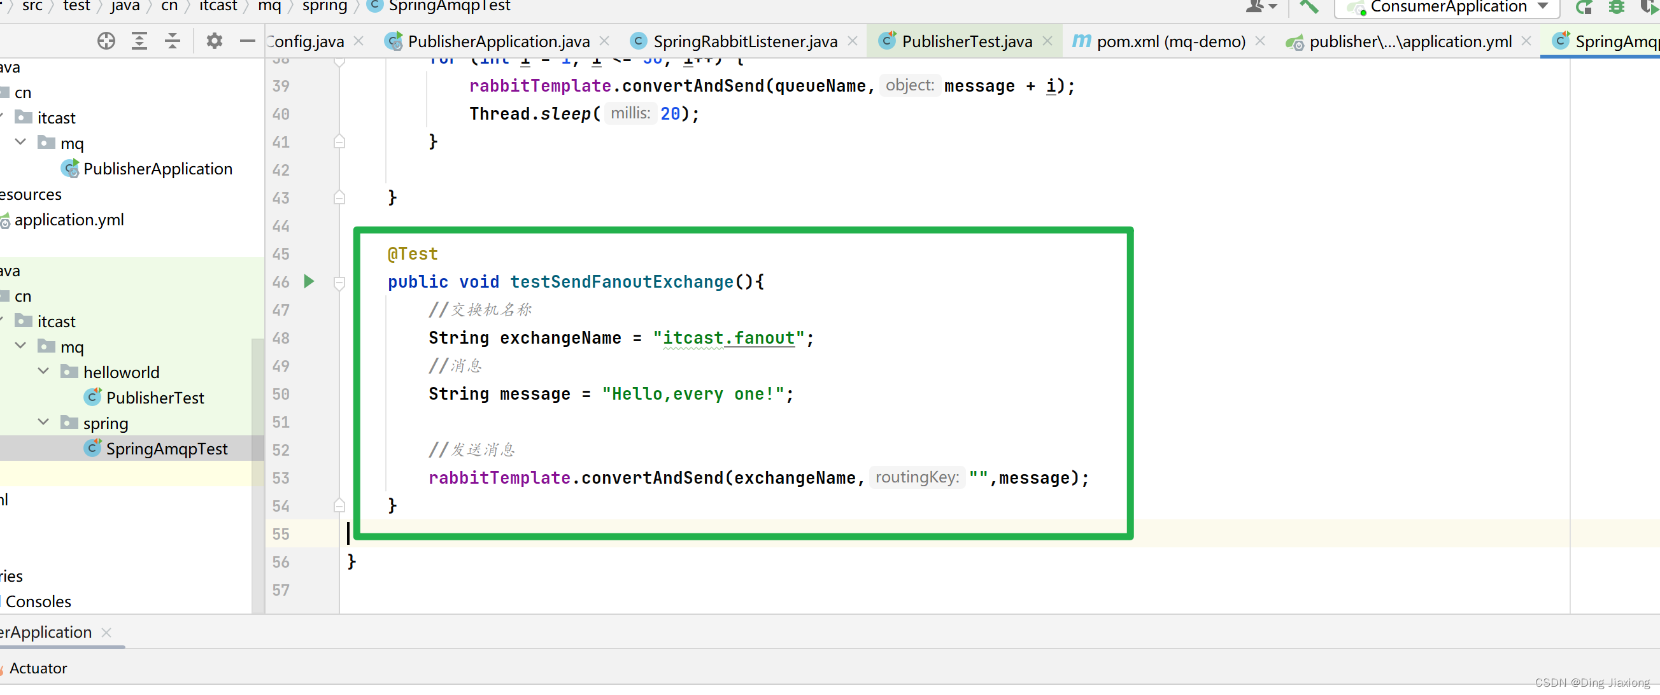Switch to Config.java tab
This screenshot has height=695, width=1660.
[306, 41]
